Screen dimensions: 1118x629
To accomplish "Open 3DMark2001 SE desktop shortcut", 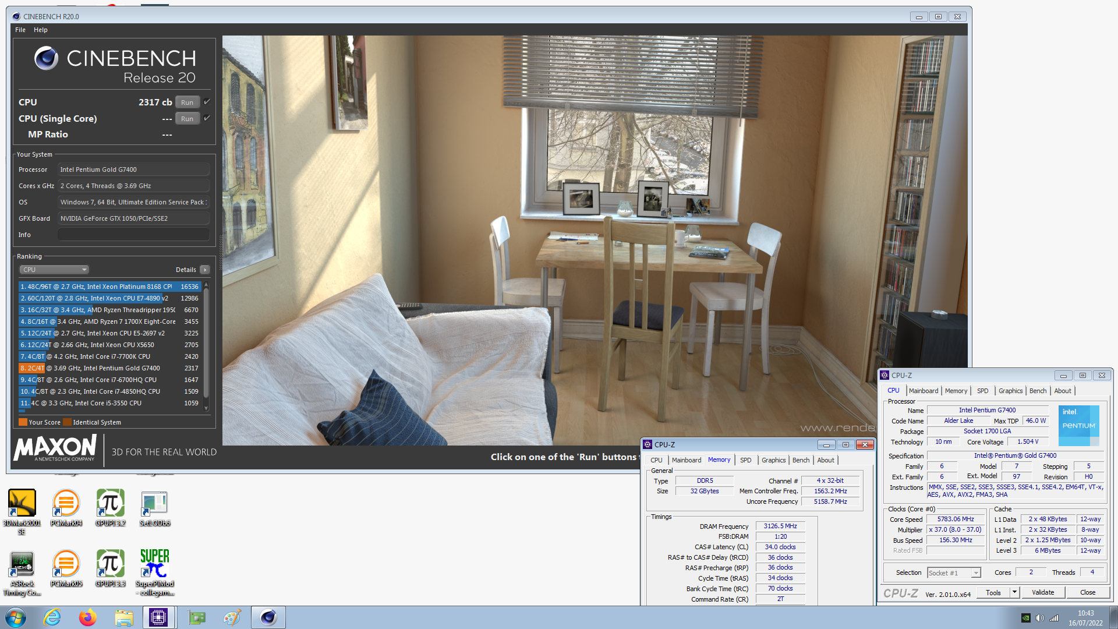I will (22, 511).
